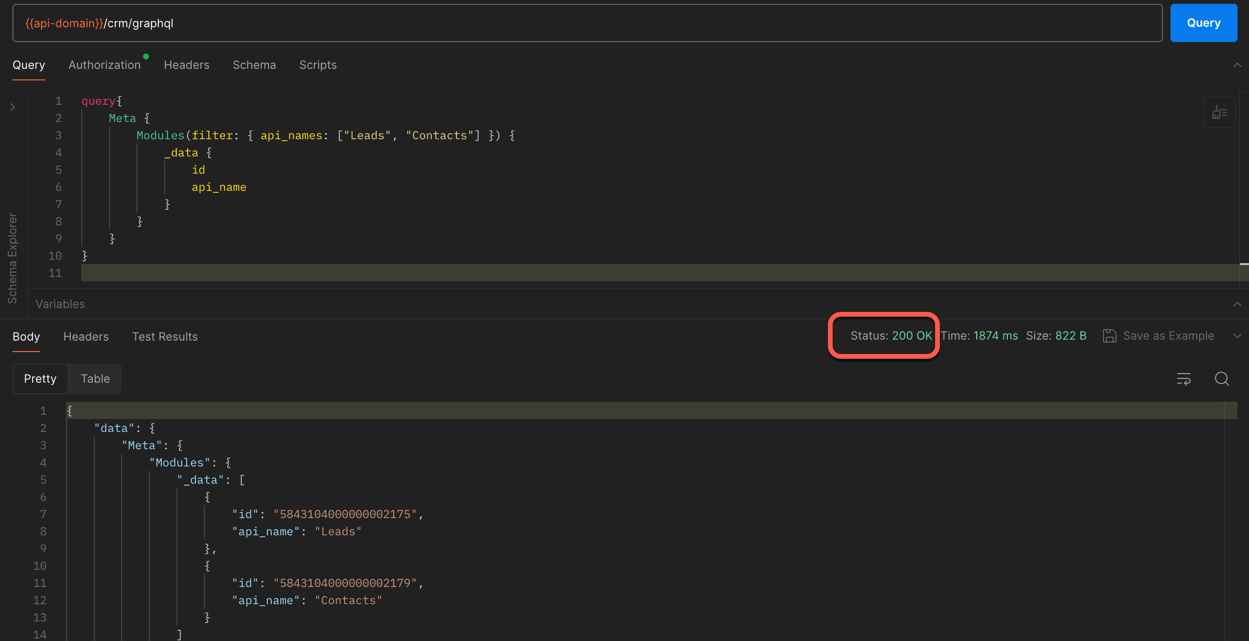Go to the Scripts tab
Image resolution: width=1249 pixels, height=641 pixels.
tap(318, 65)
